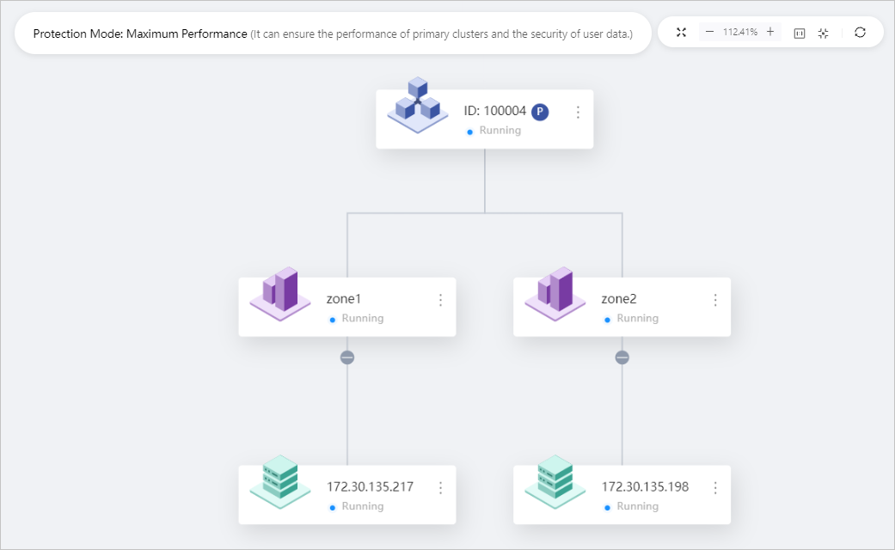Click the fit-to-center view icon
Image resolution: width=895 pixels, height=550 pixels.
[823, 32]
